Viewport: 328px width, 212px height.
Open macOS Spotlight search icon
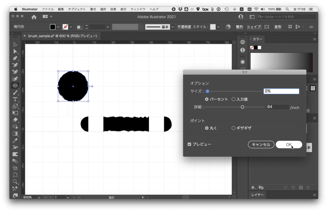pos(287,9)
